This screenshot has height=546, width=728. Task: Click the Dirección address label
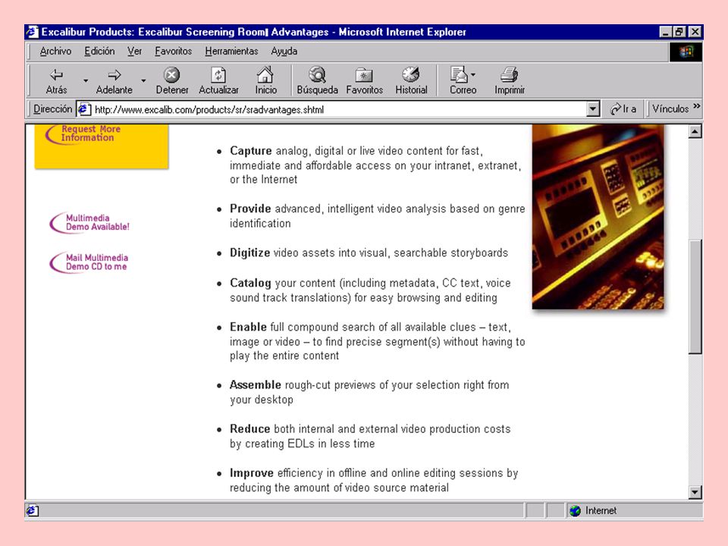(52, 109)
